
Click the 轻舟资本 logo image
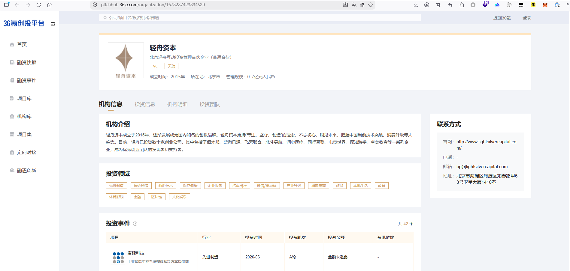pos(126,60)
